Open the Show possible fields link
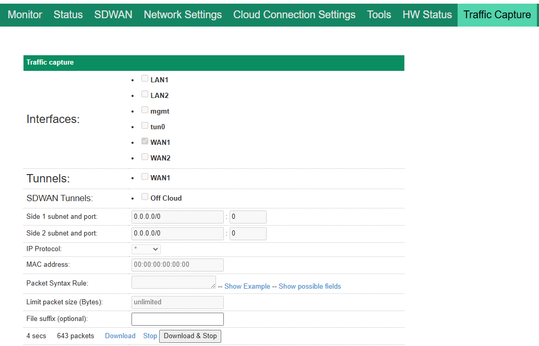The height and width of the screenshot is (346, 539). tap(309, 286)
